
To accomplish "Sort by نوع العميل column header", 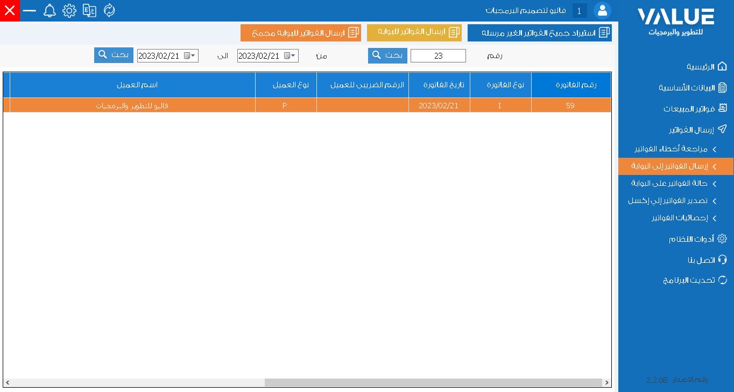I will (x=286, y=85).
